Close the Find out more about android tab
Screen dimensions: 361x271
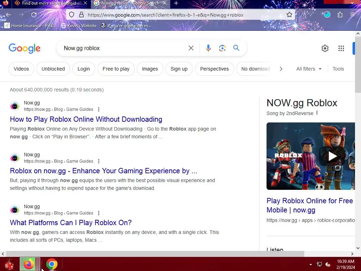click(x=85, y=3)
